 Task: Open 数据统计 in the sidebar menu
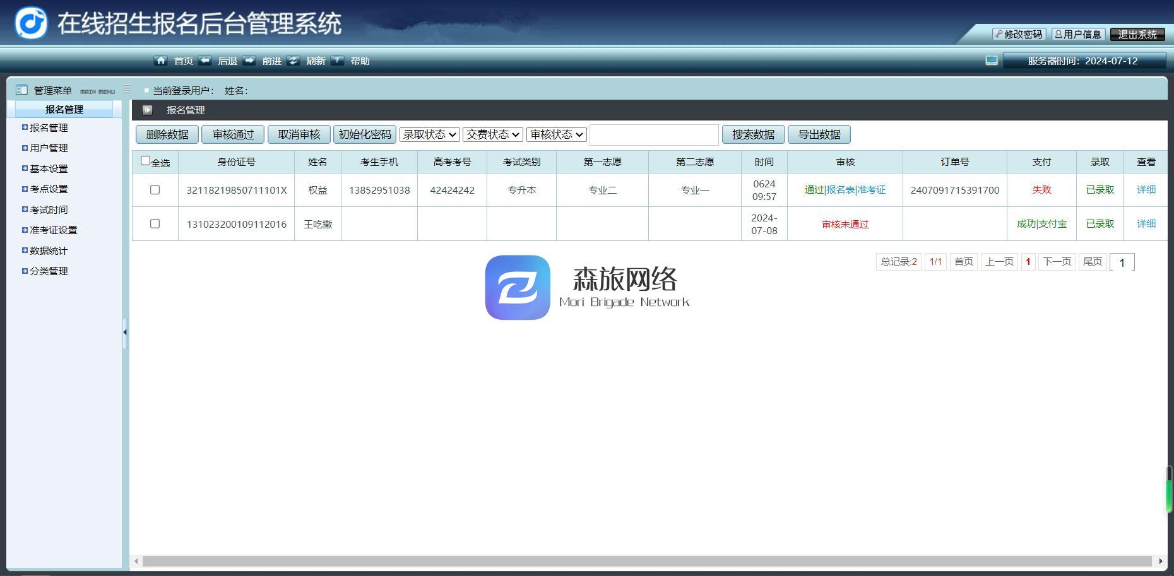tap(49, 250)
